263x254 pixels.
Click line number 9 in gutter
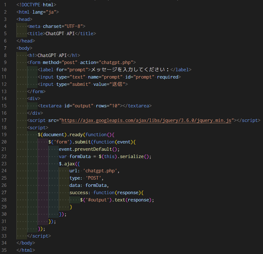(x=5, y=62)
